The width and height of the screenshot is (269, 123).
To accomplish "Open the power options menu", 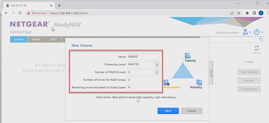I will (x=258, y=32).
